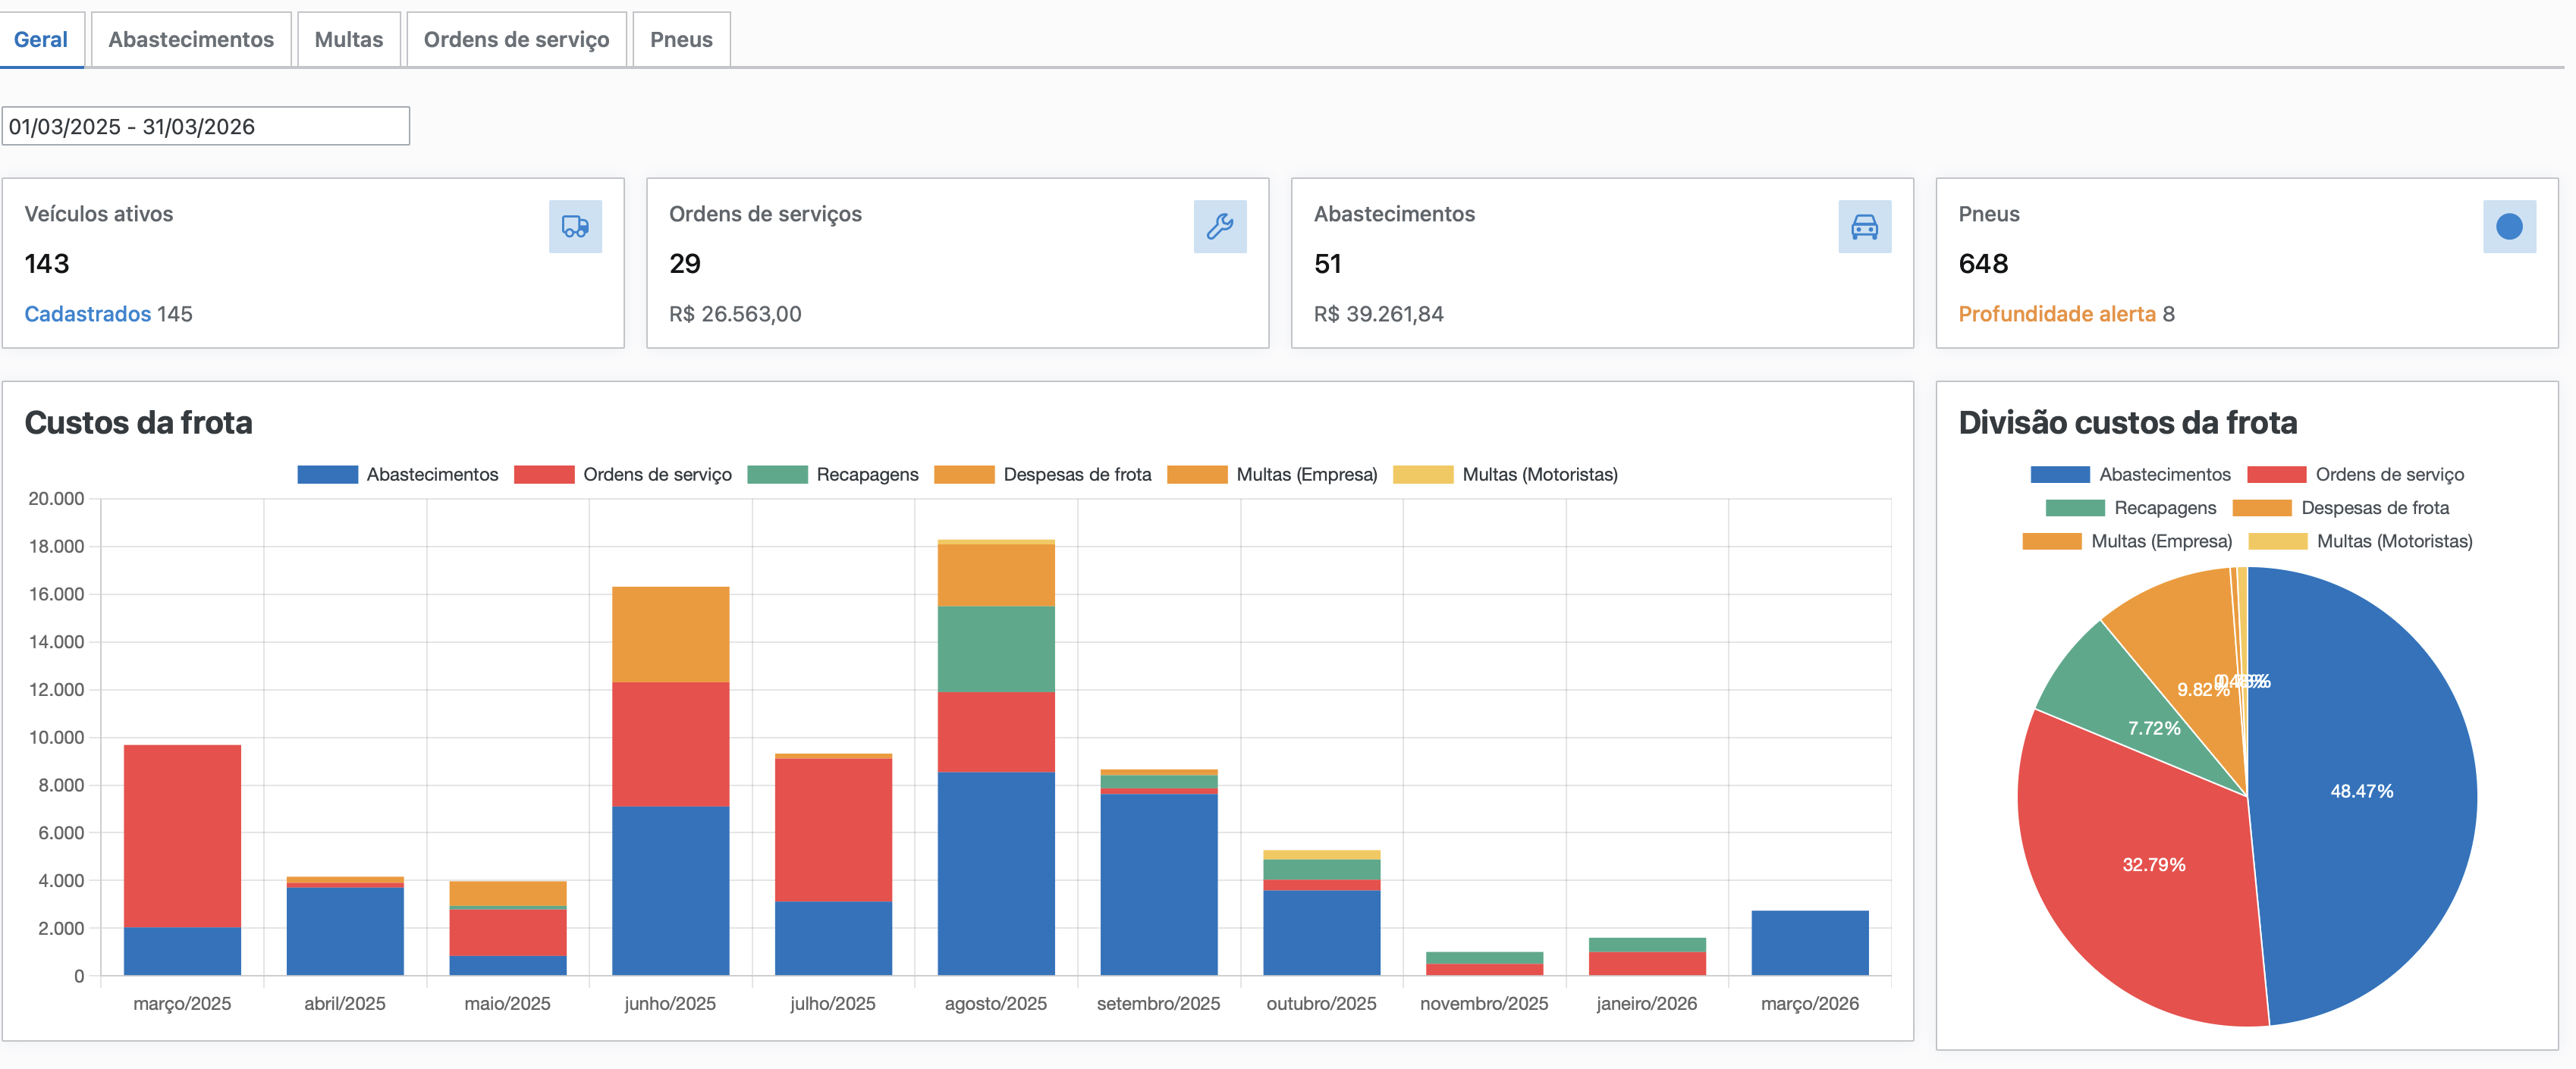Screen dimensions: 2576x1069
Task: Click the truck icon on Veículos ativos card
Action: click(574, 226)
